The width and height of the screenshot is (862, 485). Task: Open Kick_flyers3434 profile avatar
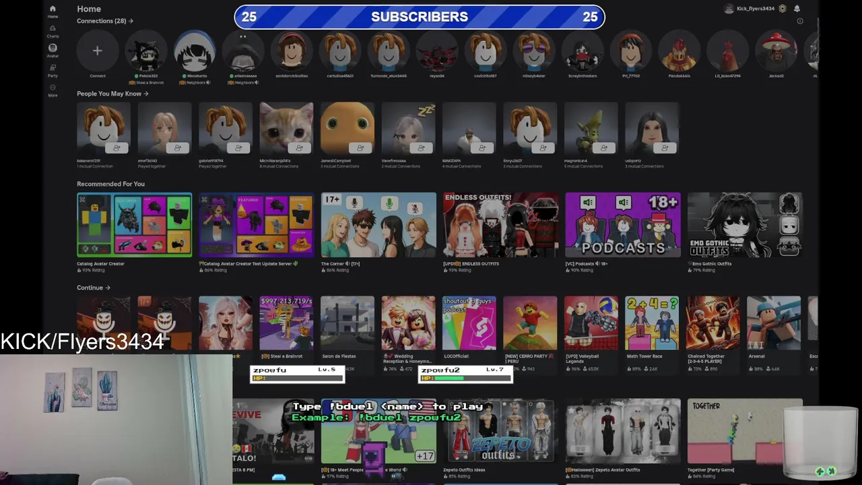[729, 9]
